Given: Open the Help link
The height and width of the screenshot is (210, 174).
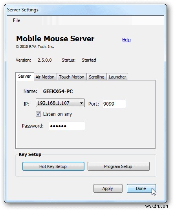Looking at the screenshot, I should [126, 40].
